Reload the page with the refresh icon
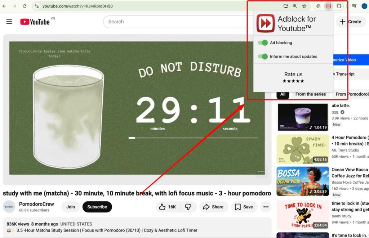Image resolution: width=369 pixels, height=238 pixels. click(25, 6)
